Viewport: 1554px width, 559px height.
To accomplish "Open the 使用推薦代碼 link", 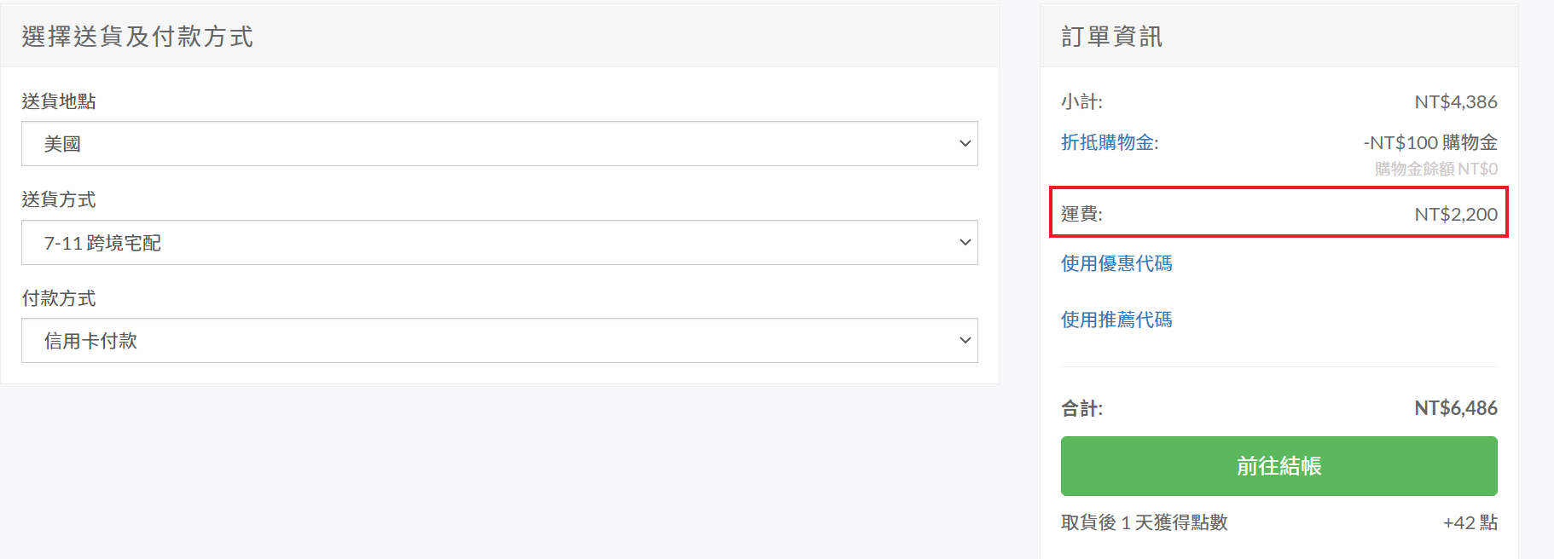I will [1116, 320].
